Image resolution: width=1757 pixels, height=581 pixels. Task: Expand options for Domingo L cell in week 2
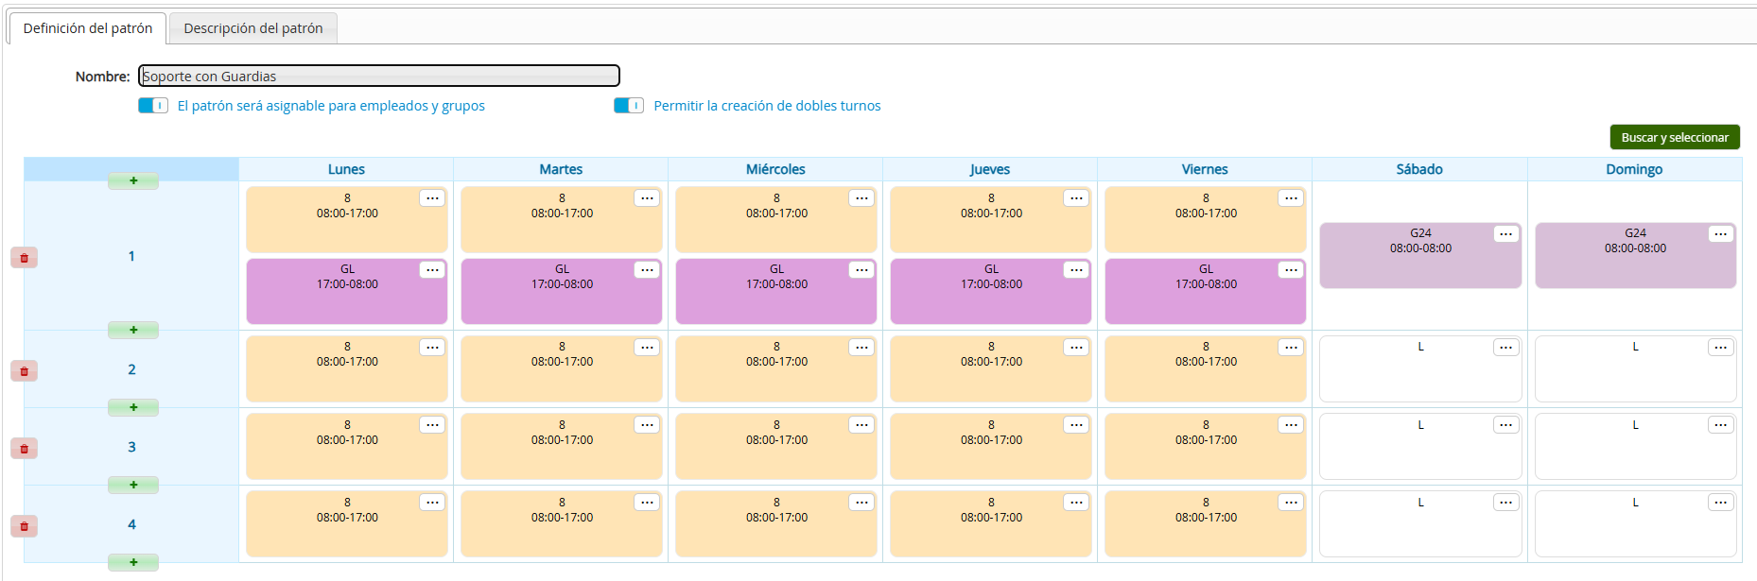point(1720,348)
